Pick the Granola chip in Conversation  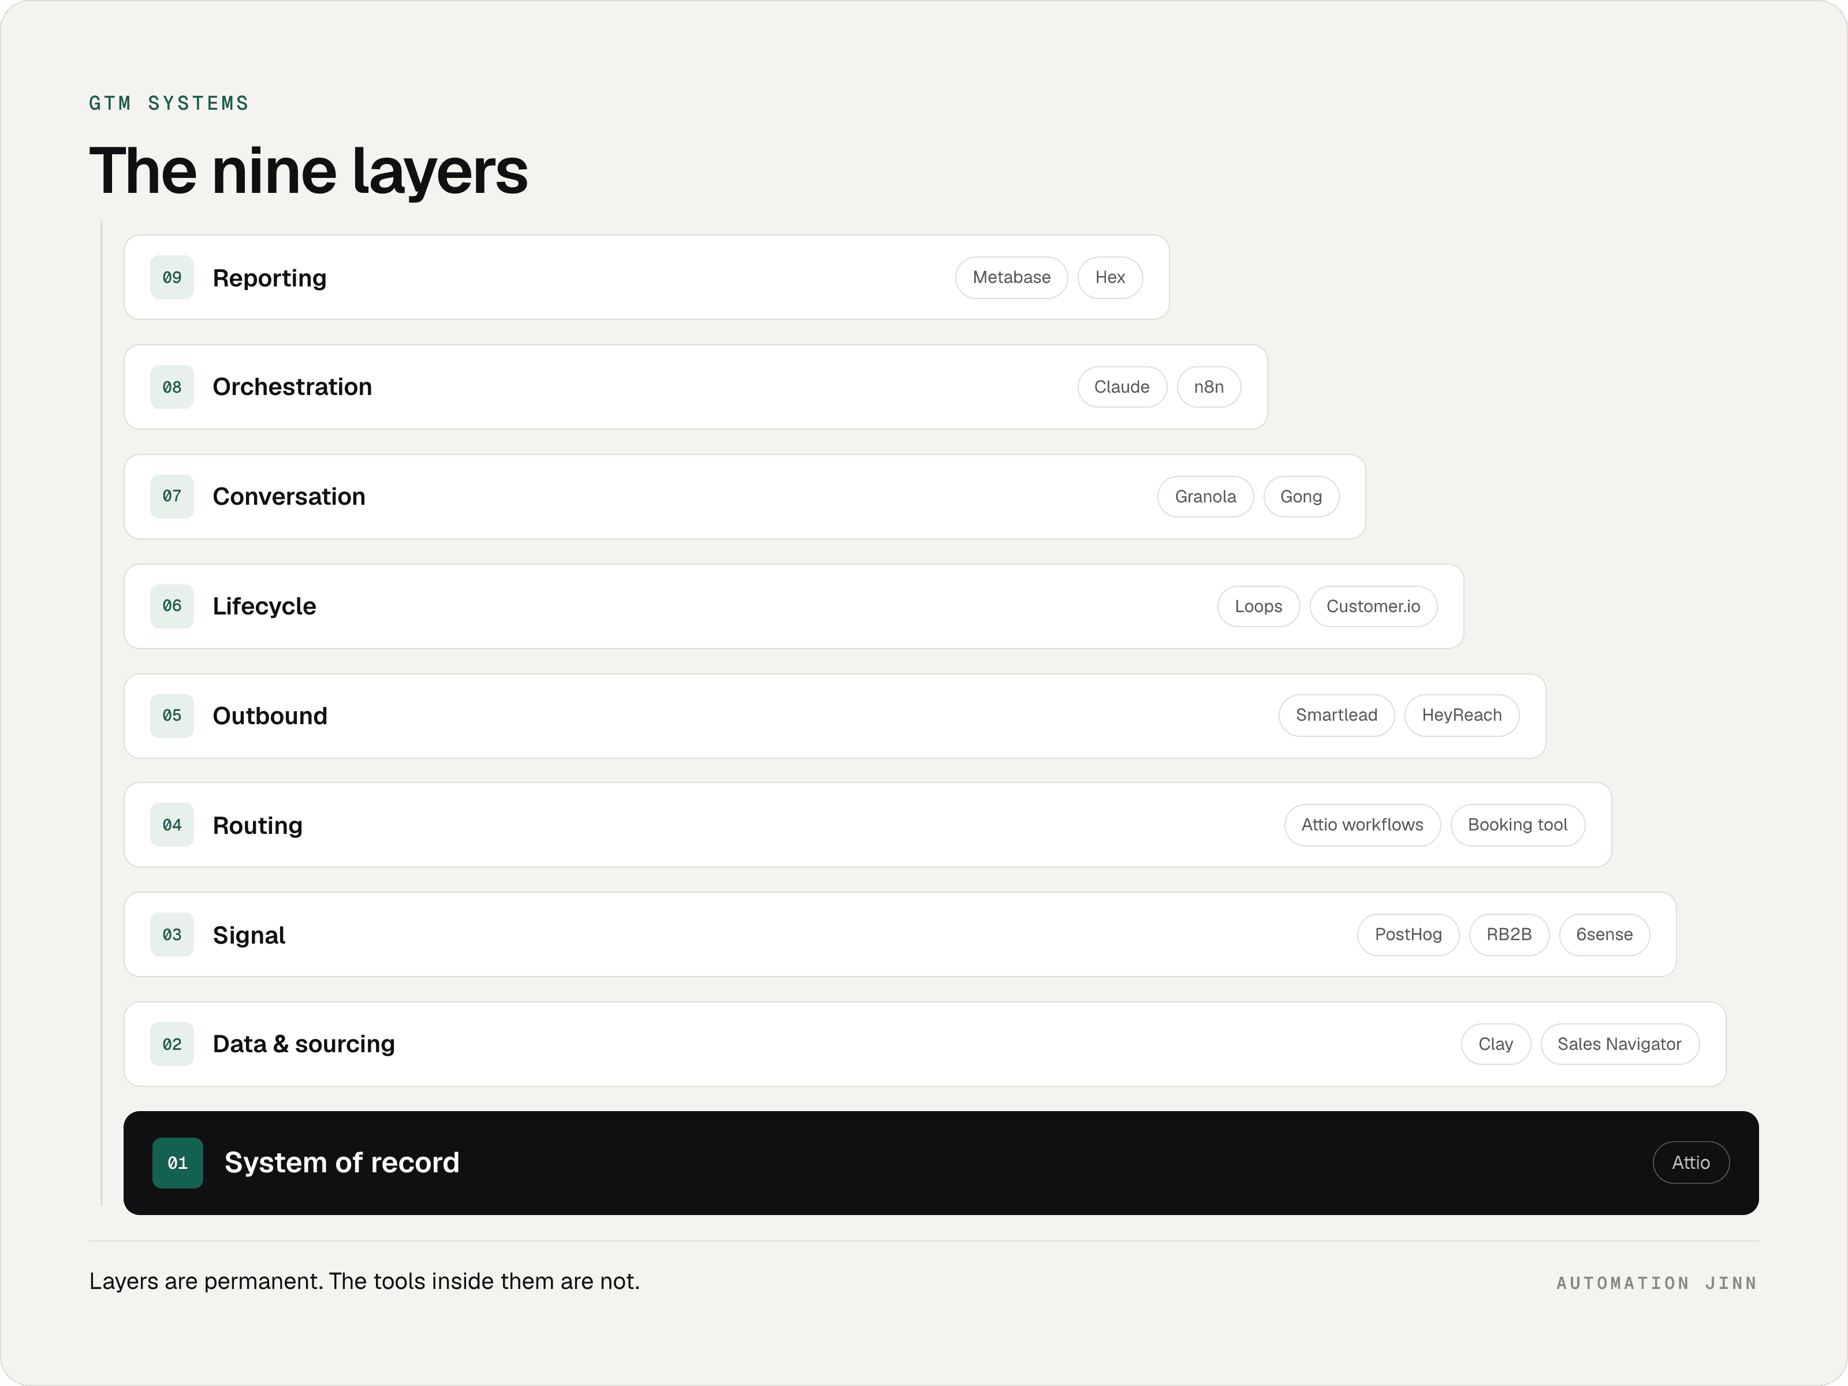pyautogui.click(x=1206, y=496)
